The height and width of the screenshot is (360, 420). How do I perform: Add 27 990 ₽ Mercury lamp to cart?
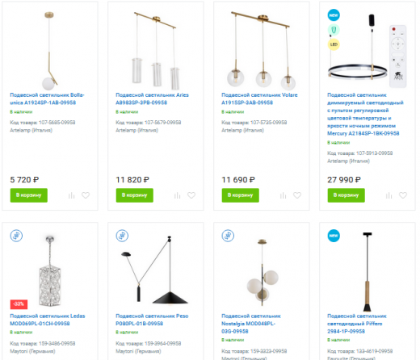(x=346, y=195)
